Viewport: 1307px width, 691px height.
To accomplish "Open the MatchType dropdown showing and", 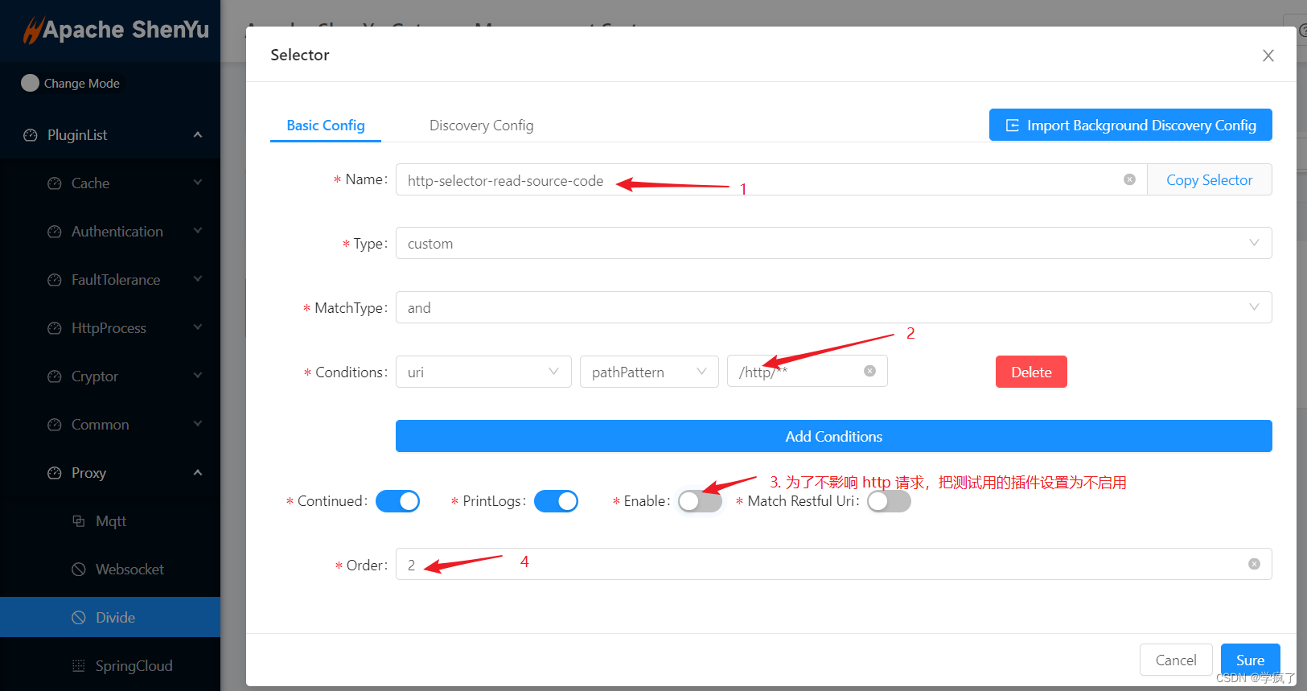I will (x=834, y=307).
